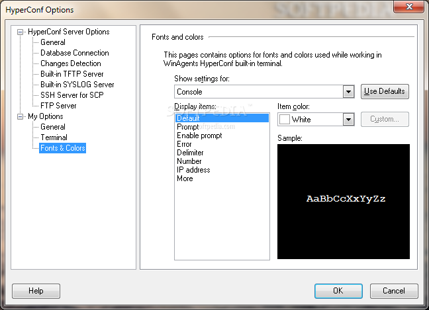Collapse the My Options tree node
The height and width of the screenshot is (310, 429).
click(20, 117)
